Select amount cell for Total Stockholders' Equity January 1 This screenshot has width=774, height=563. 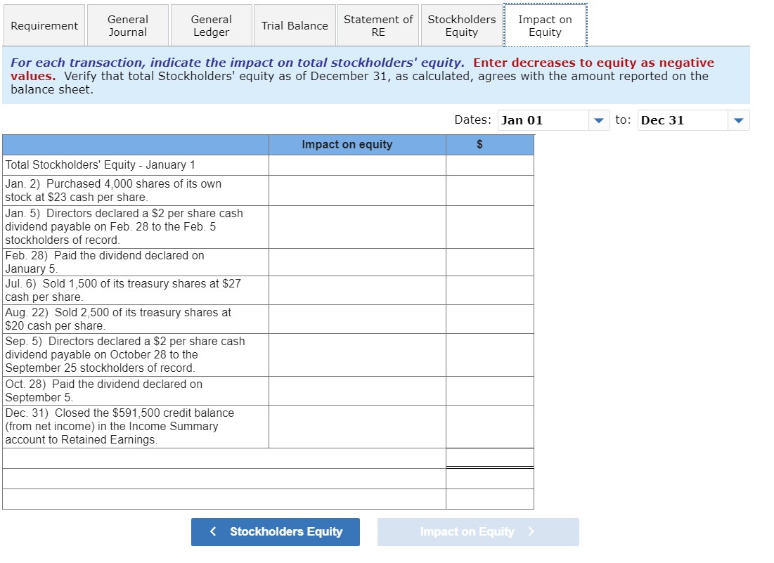click(490, 165)
